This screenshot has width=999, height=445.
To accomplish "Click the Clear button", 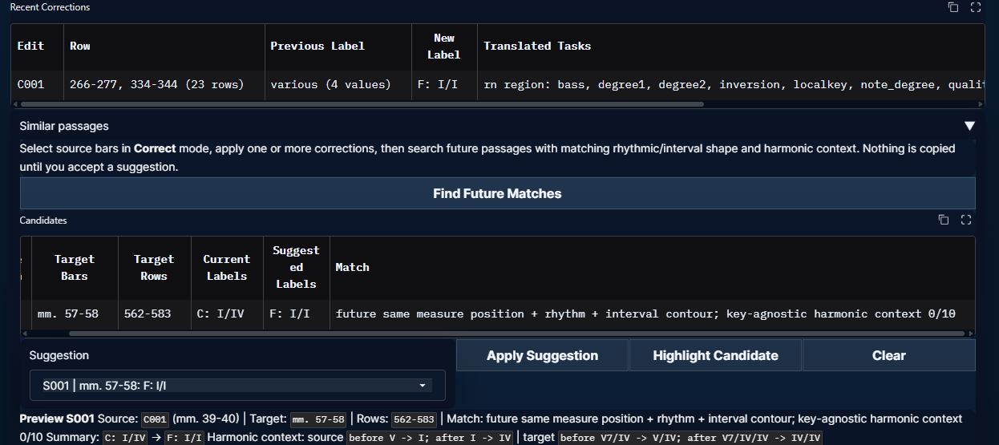I will tap(888, 355).
